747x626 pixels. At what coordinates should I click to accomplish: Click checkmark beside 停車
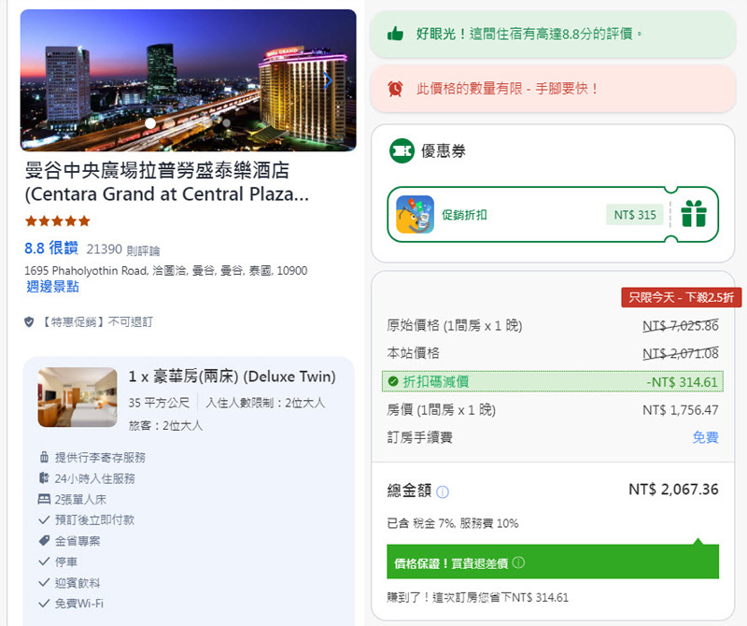[44, 562]
